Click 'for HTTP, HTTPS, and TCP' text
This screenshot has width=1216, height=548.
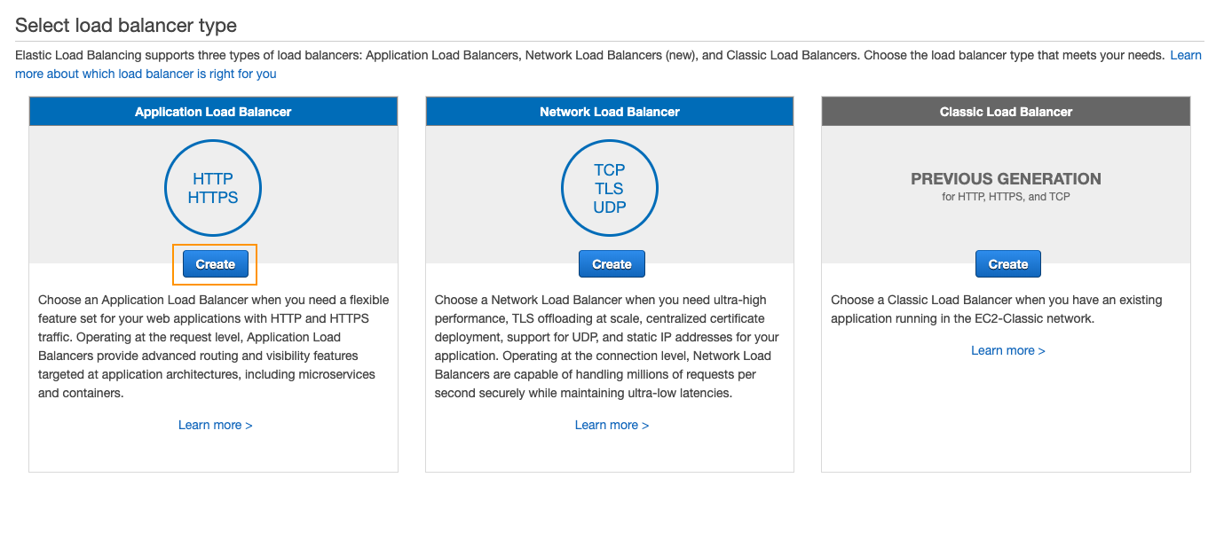pos(1006,197)
